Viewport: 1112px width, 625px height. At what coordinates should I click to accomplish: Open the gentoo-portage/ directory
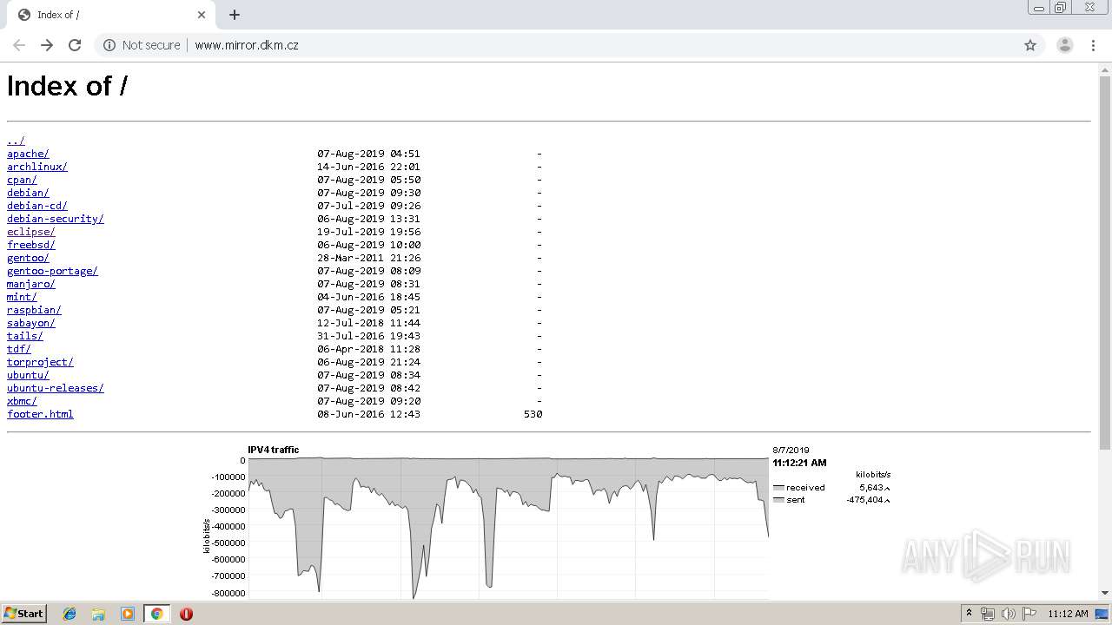coord(52,271)
